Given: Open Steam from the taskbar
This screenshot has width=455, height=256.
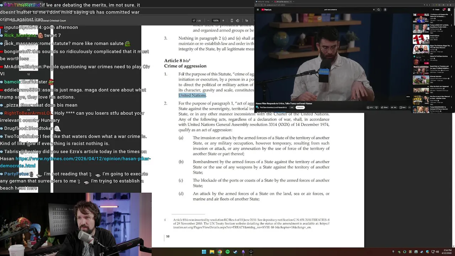Looking at the screenshot, I should 235,252.
